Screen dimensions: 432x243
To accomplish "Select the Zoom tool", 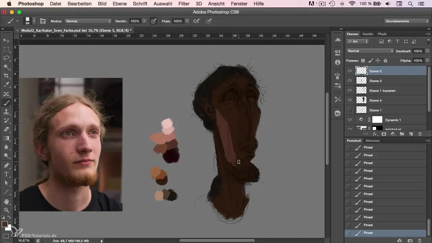I will [6, 210].
